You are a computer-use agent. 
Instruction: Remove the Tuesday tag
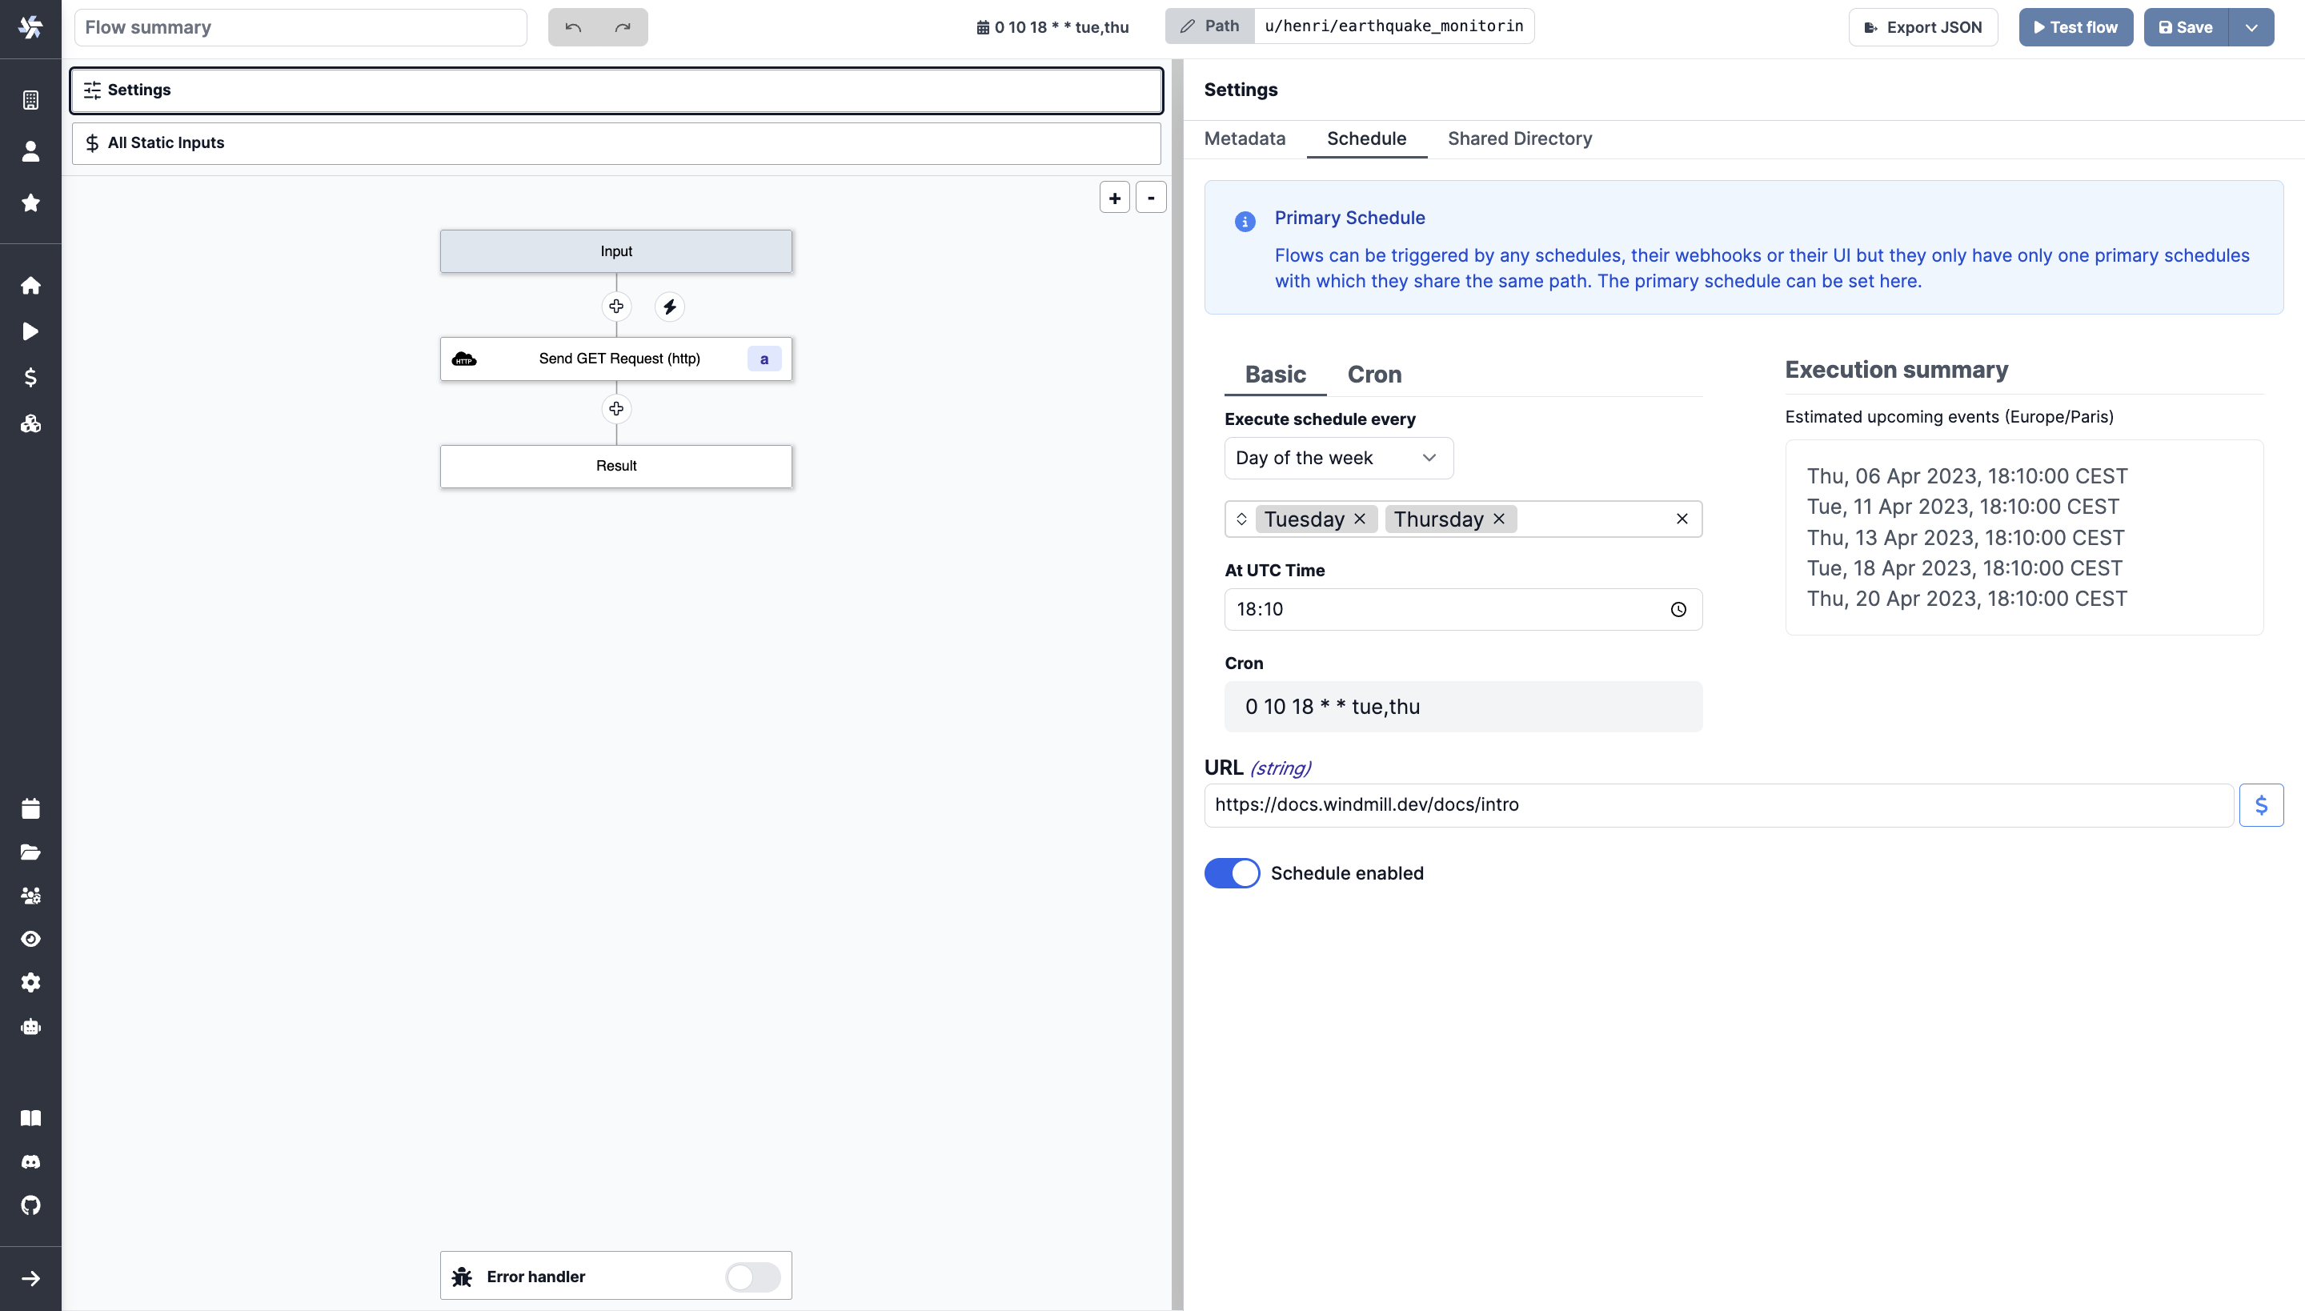tap(1360, 519)
